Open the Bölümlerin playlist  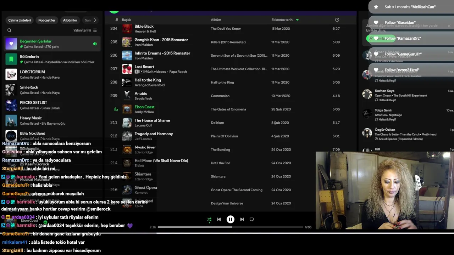[x=52, y=59]
